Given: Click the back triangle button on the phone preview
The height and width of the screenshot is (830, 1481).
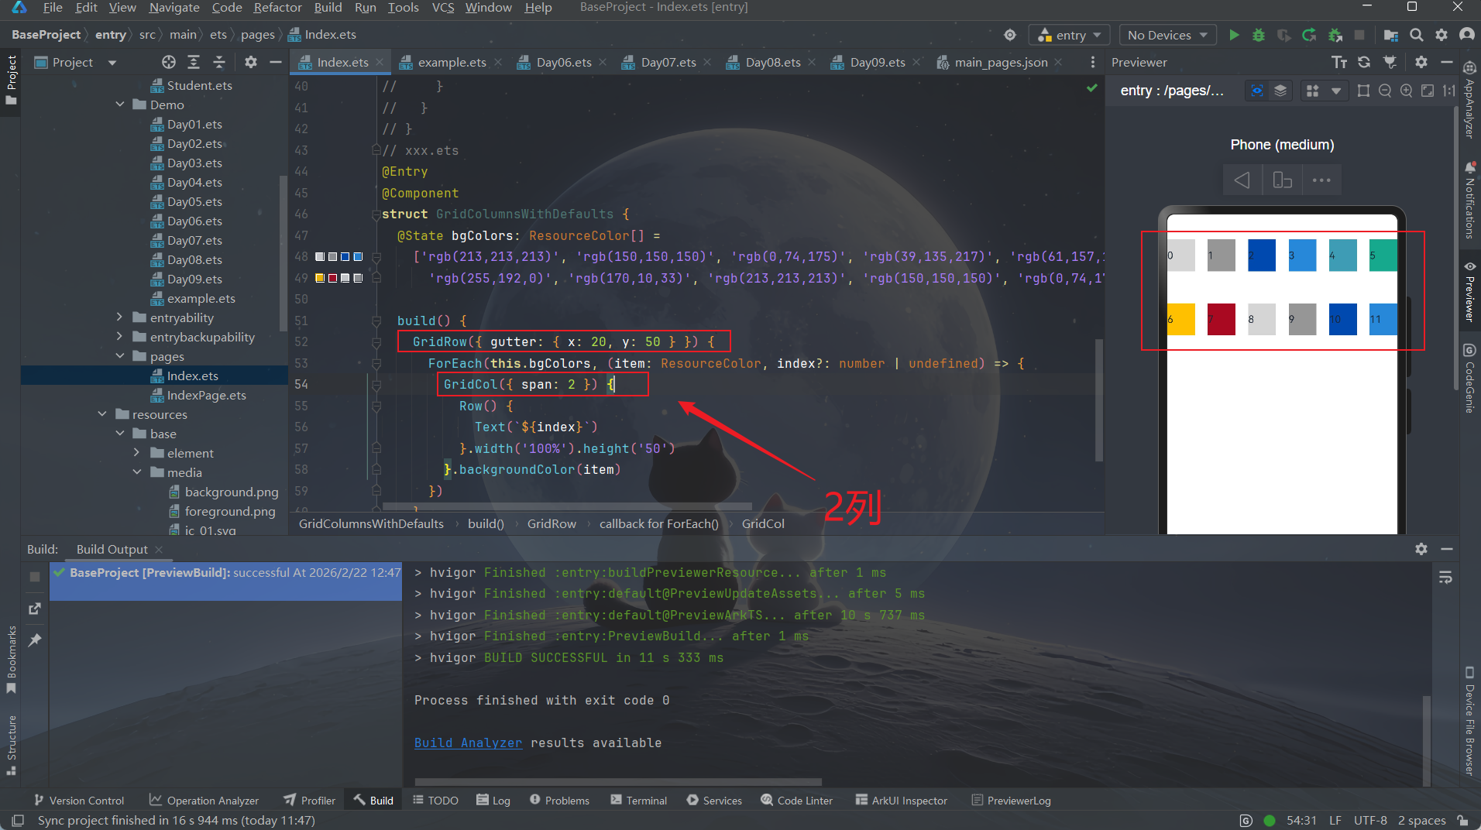Looking at the screenshot, I should [x=1242, y=180].
